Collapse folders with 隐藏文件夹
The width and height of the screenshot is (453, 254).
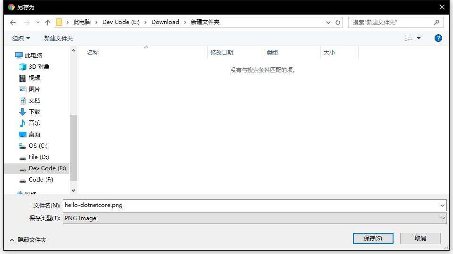[28, 239]
